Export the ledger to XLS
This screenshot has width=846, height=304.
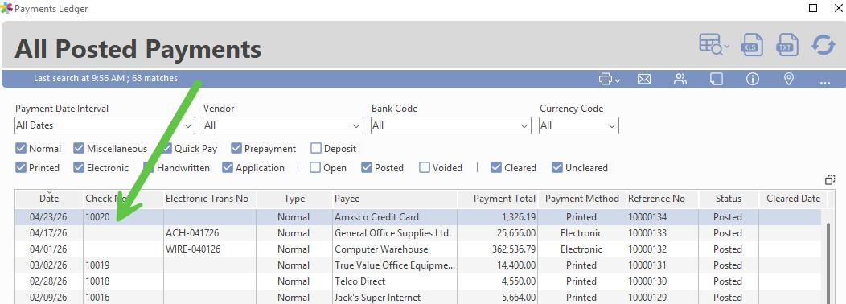pyautogui.click(x=752, y=46)
